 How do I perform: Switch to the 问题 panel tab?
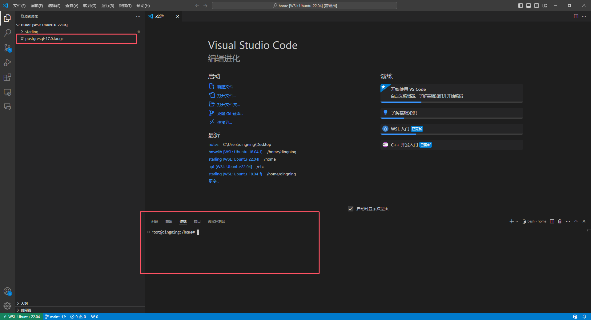[155, 222]
